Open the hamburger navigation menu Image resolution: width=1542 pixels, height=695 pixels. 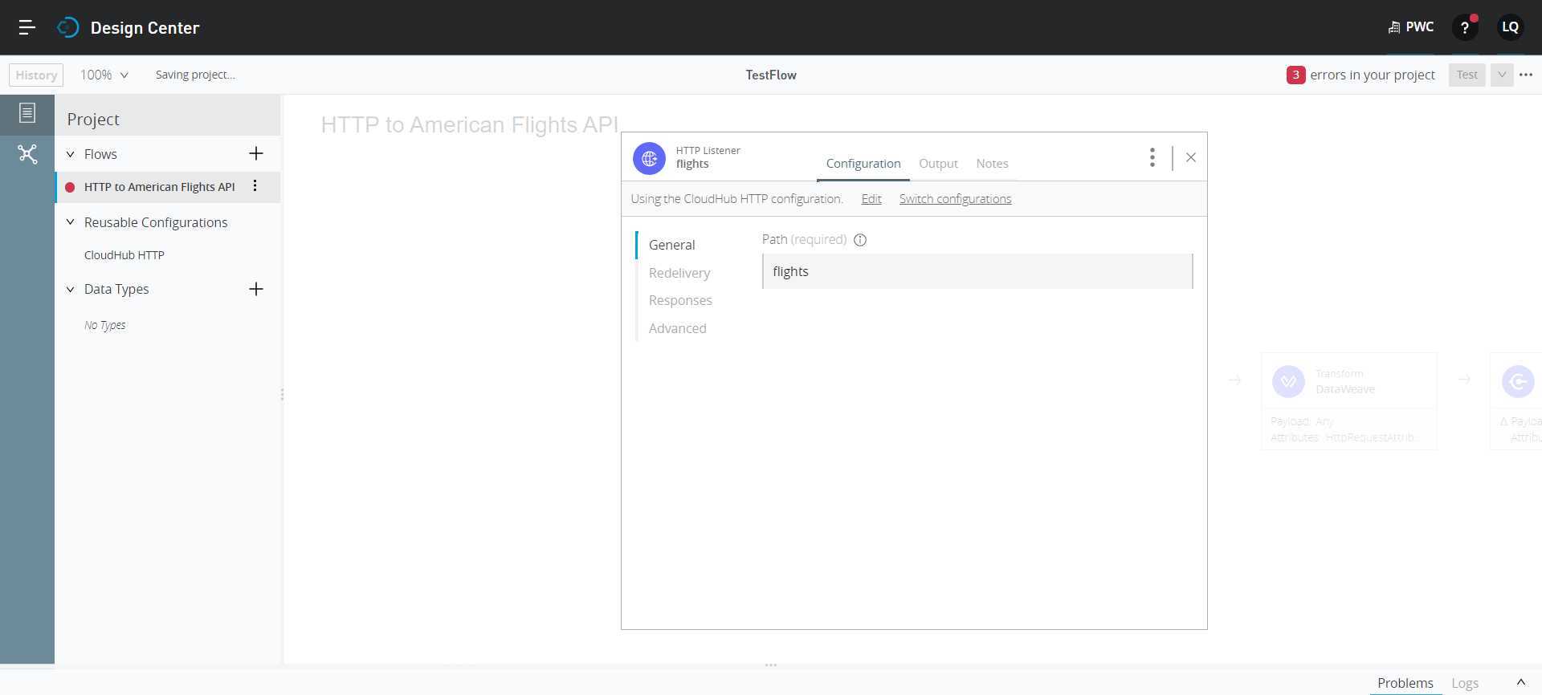(27, 27)
